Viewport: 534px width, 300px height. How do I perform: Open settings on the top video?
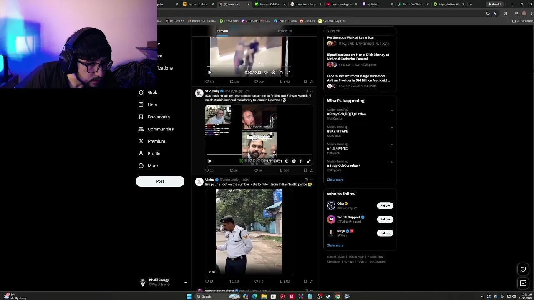point(273,72)
